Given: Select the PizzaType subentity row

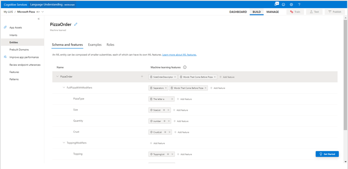Looking at the screenshot, I should click(x=195, y=99).
